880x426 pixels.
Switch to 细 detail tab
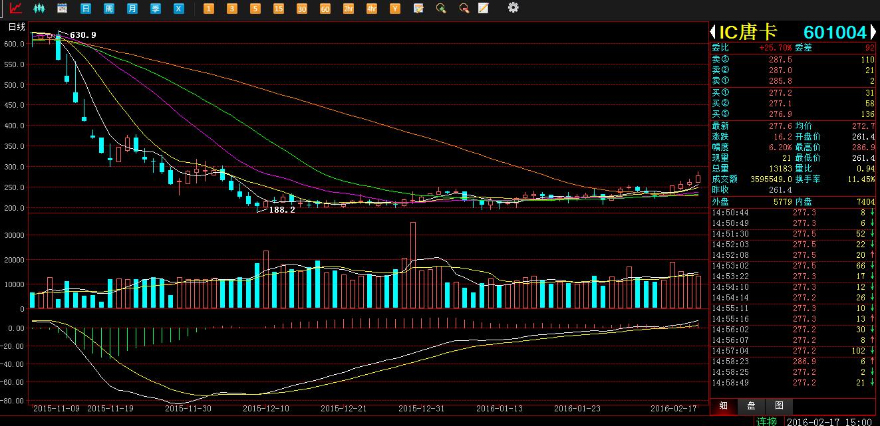coord(723,406)
